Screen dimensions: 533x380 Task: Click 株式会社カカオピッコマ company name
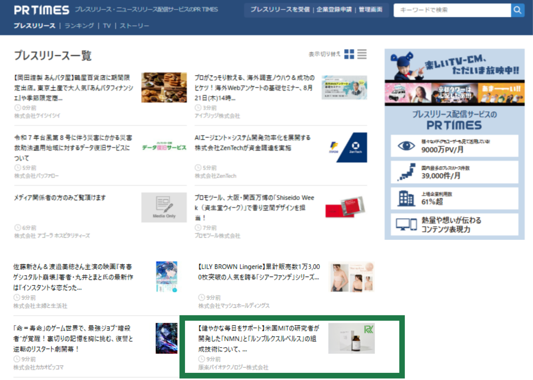(38, 367)
